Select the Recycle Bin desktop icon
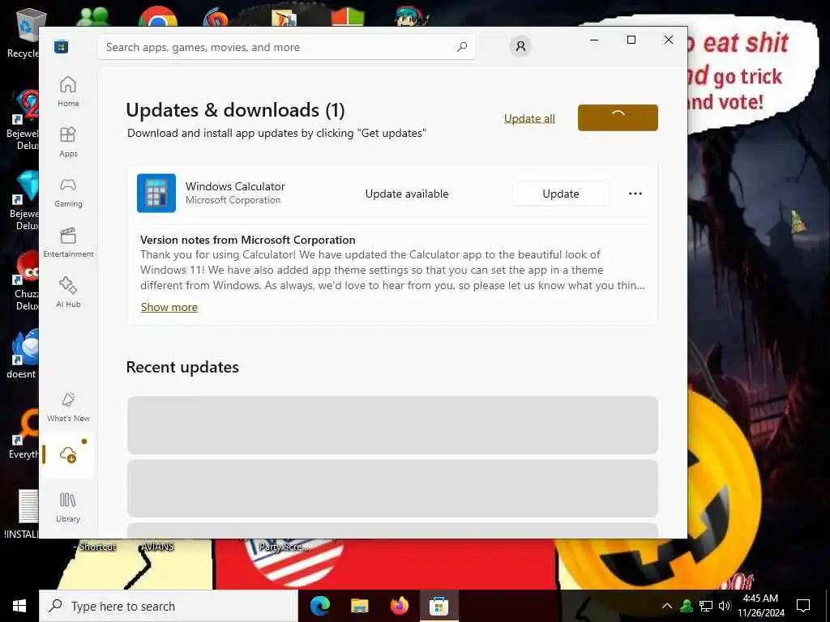The width and height of the screenshot is (830, 622). (24, 32)
